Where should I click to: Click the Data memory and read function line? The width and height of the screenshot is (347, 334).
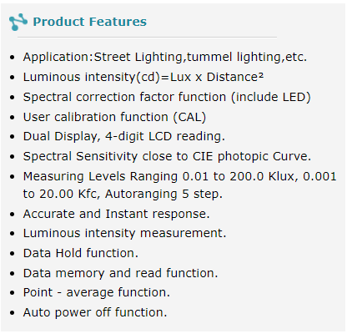[120, 273]
